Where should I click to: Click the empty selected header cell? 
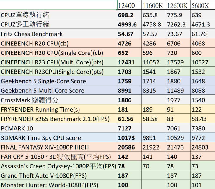tap(58, 5)
